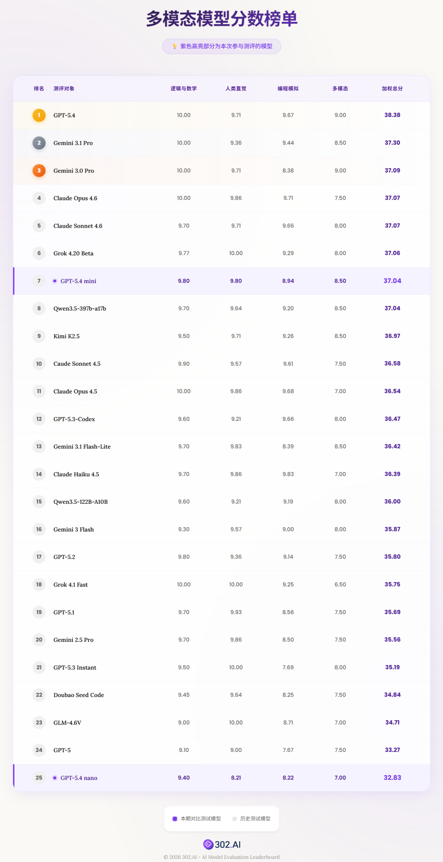443x862 pixels.
Task: Click the total score 38.38 for GPT-5.4
Action: [392, 115]
